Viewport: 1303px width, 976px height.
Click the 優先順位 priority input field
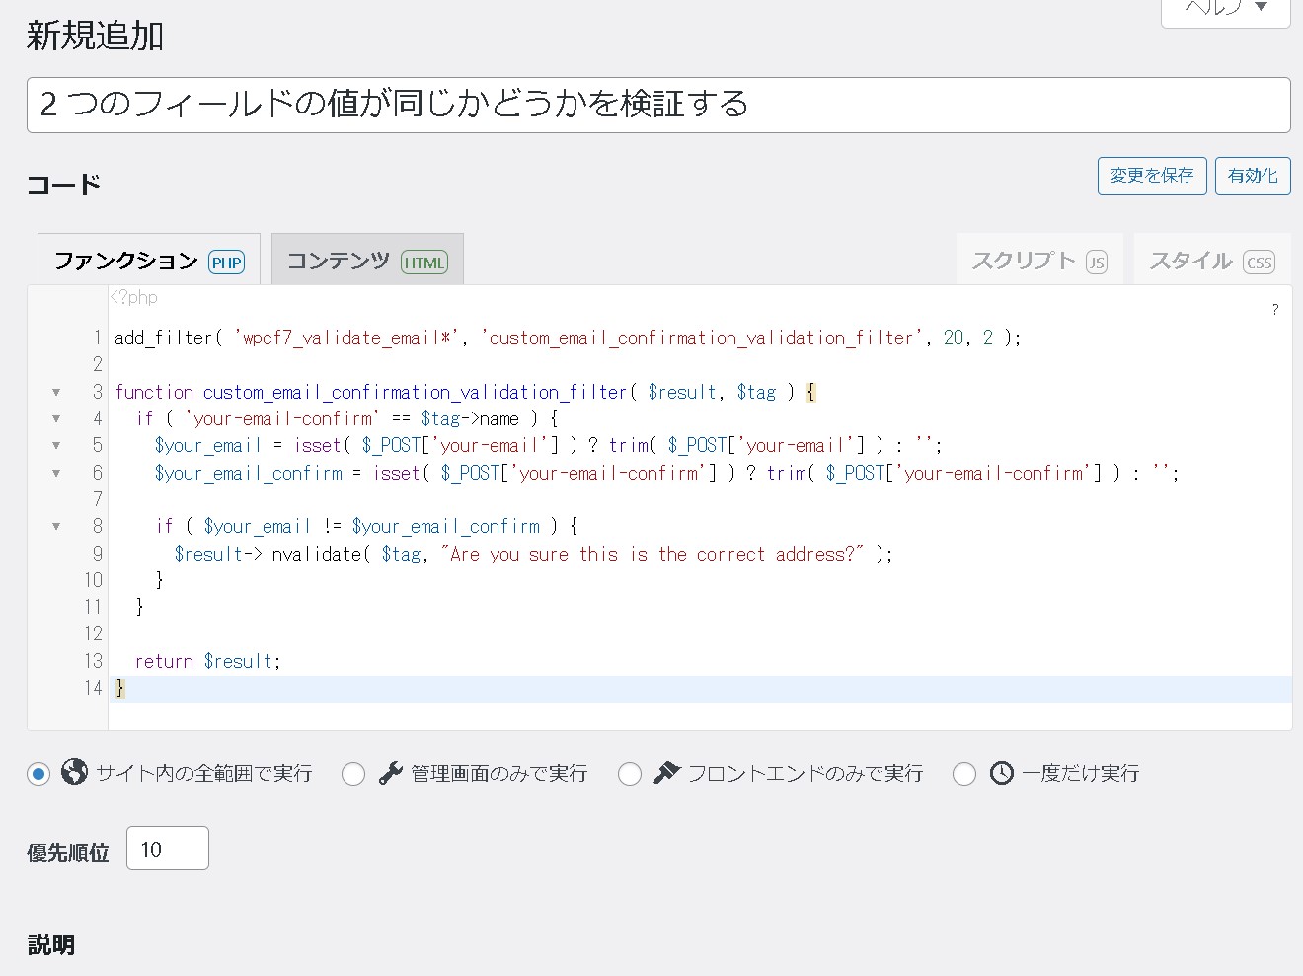[x=167, y=848]
